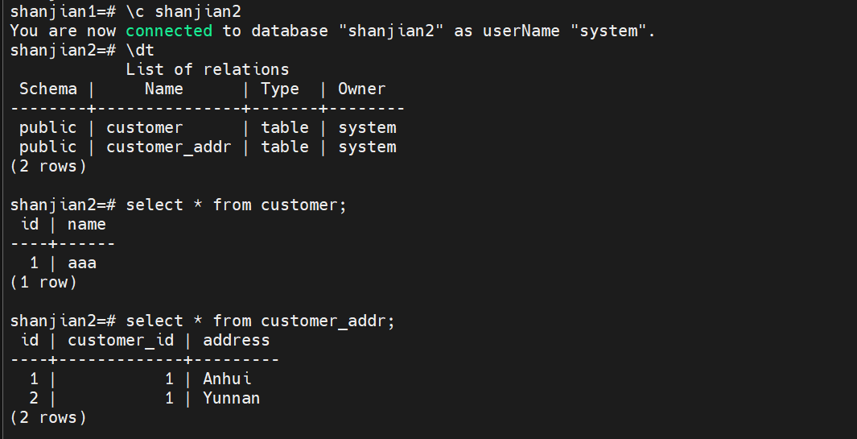
Task: Click the green word "connected"
Action: (x=169, y=31)
